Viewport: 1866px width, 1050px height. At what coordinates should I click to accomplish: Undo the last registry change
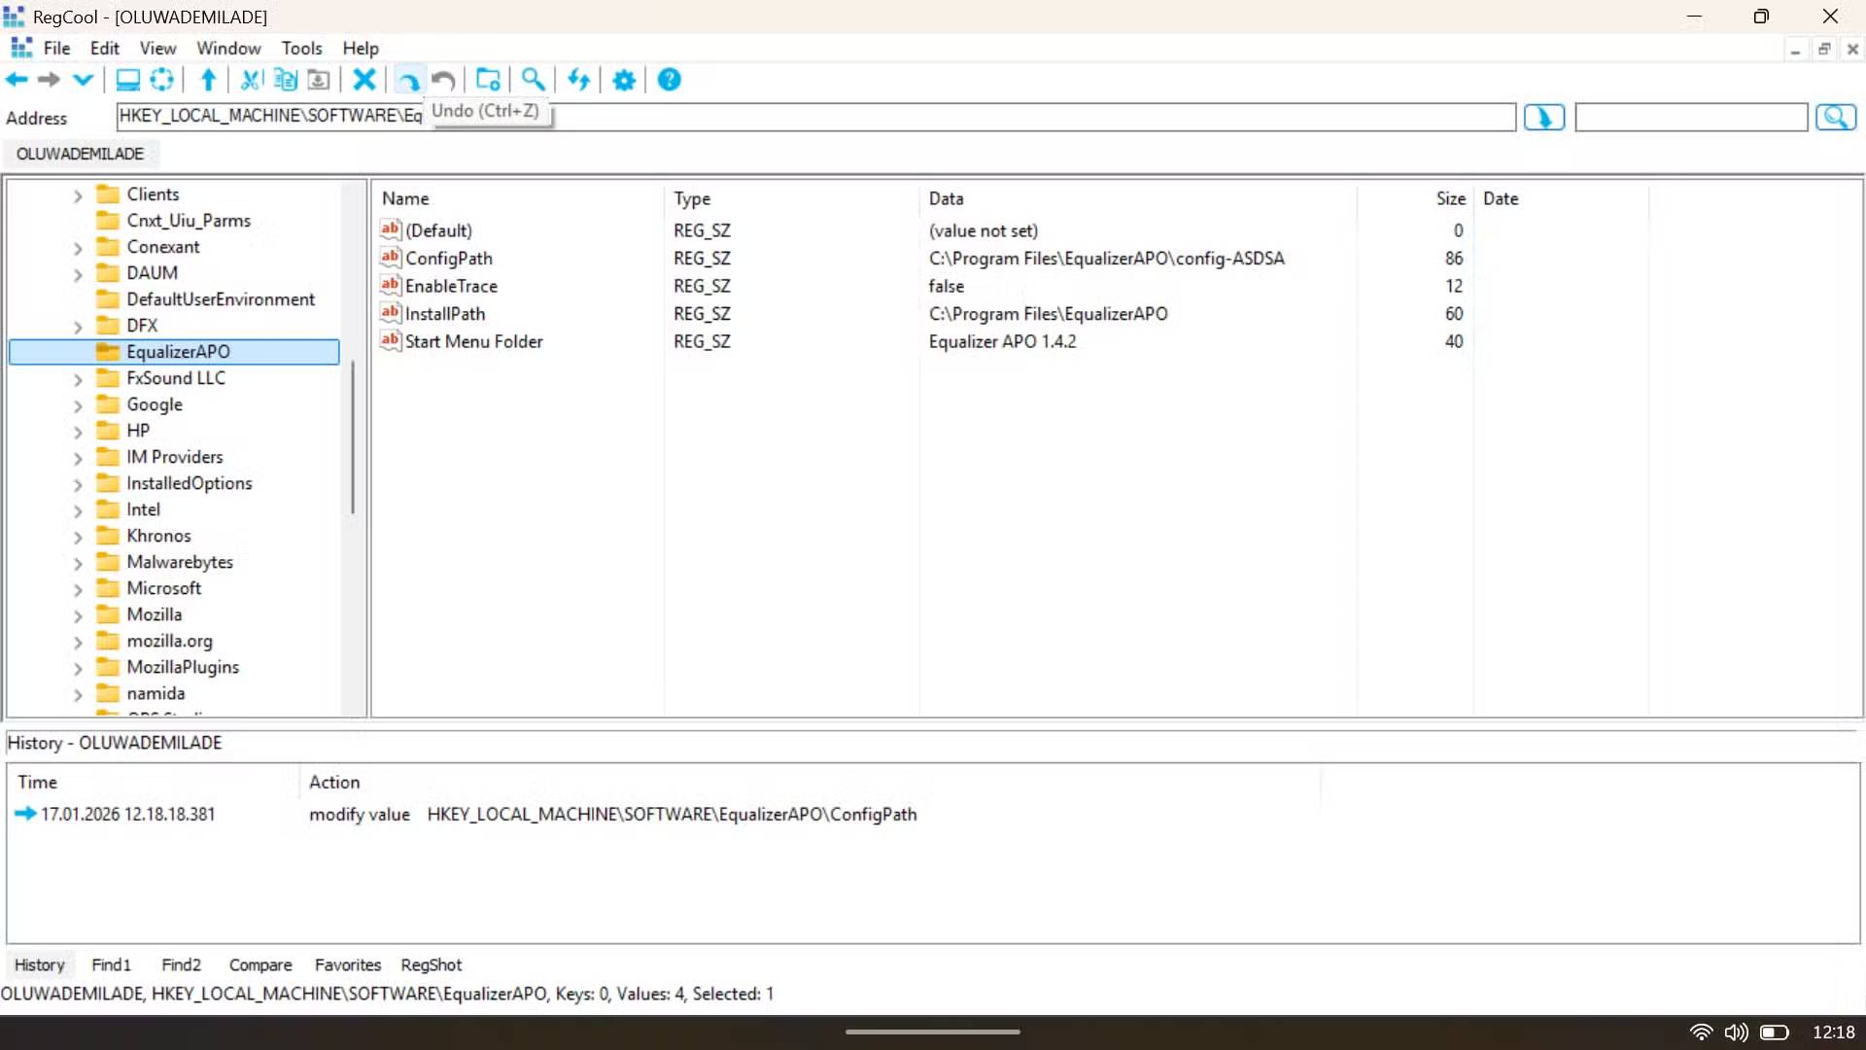pyautogui.click(x=408, y=80)
